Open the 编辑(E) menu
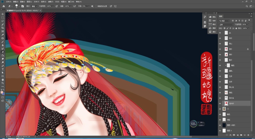The height and width of the screenshot is (139, 255). (16, 2)
